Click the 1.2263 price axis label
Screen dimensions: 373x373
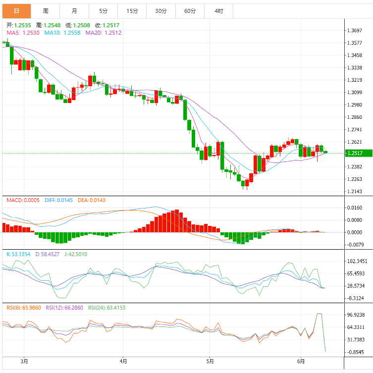(x=355, y=179)
